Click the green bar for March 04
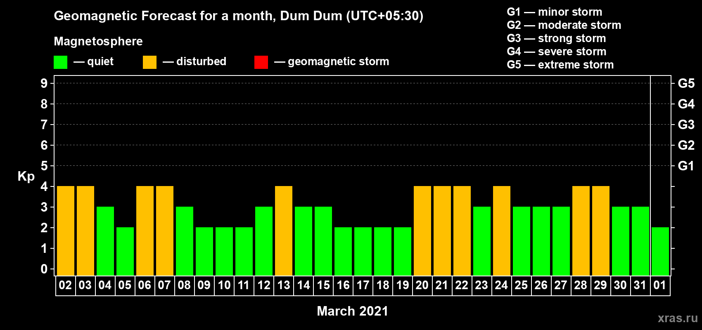Viewport: 702px width, 330px height. coord(105,241)
